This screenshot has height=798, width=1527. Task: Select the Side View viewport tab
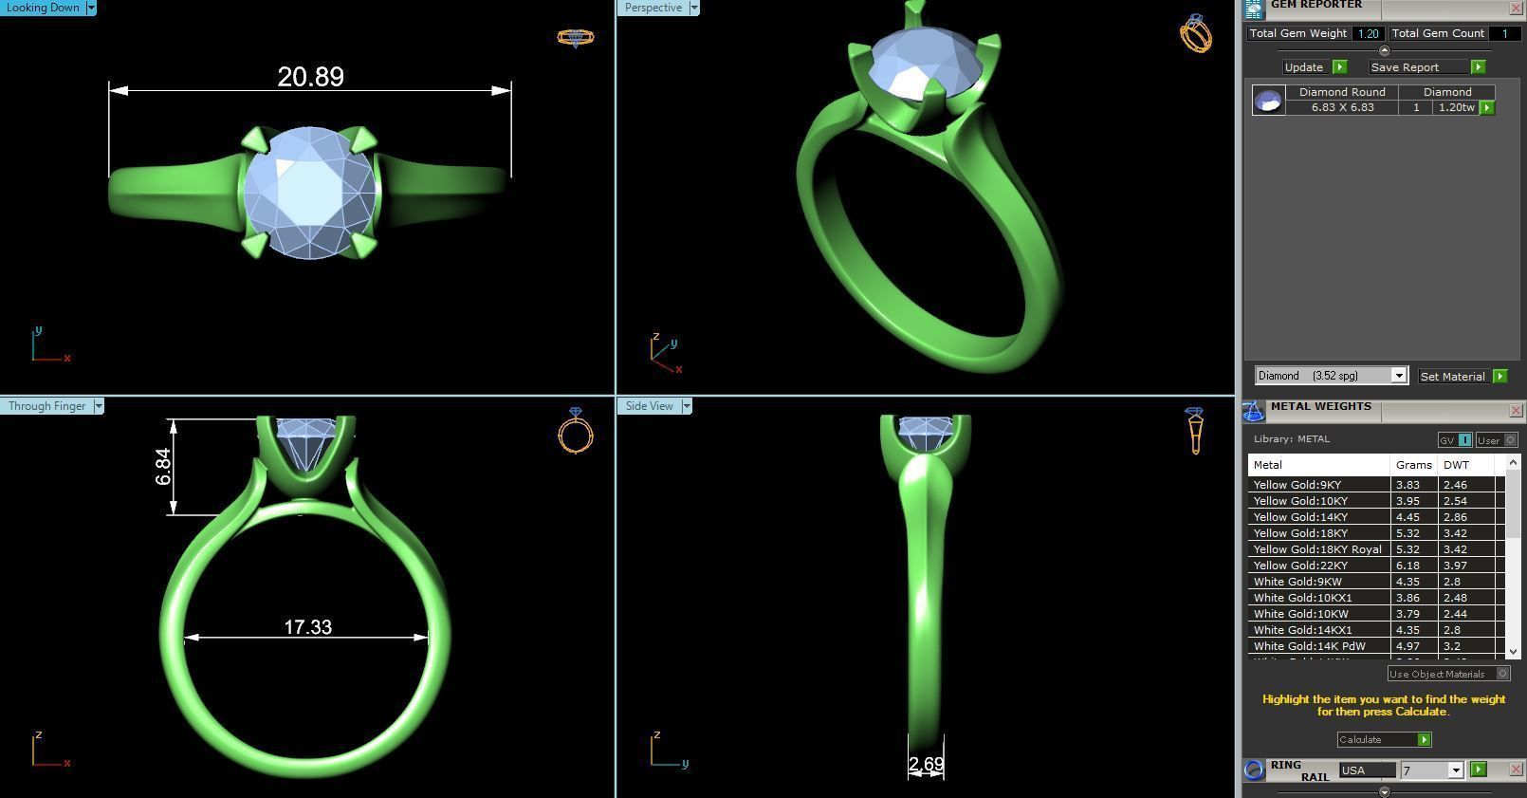(x=649, y=406)
